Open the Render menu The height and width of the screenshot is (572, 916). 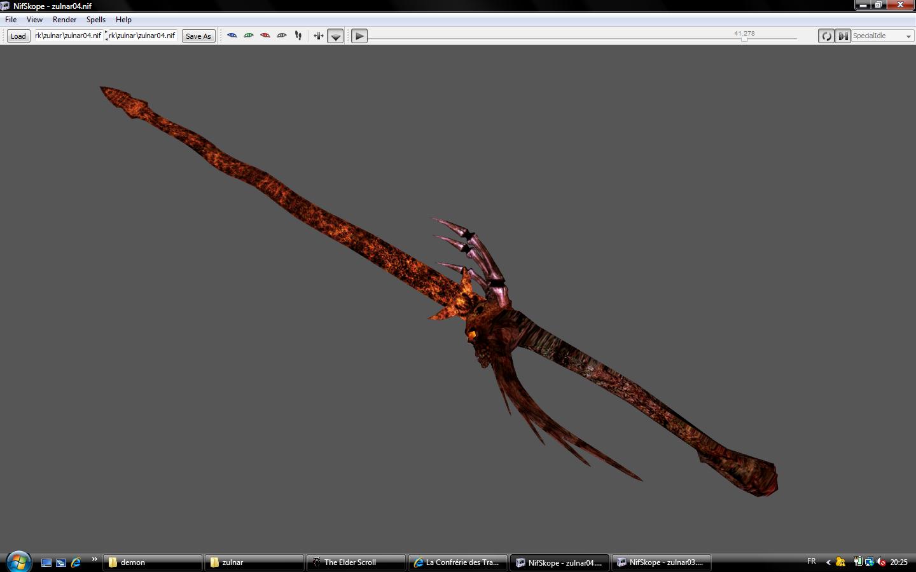64,20
